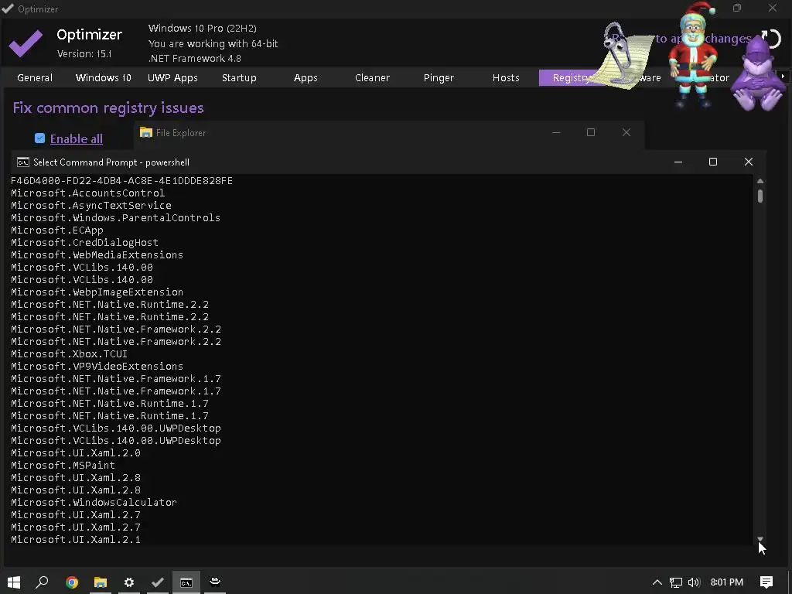Click the Microsoft.UI.Xaml.2.0 line
The width and height of the screenshot is (792, 594).
pyautogui.click(x=76, y=453)
